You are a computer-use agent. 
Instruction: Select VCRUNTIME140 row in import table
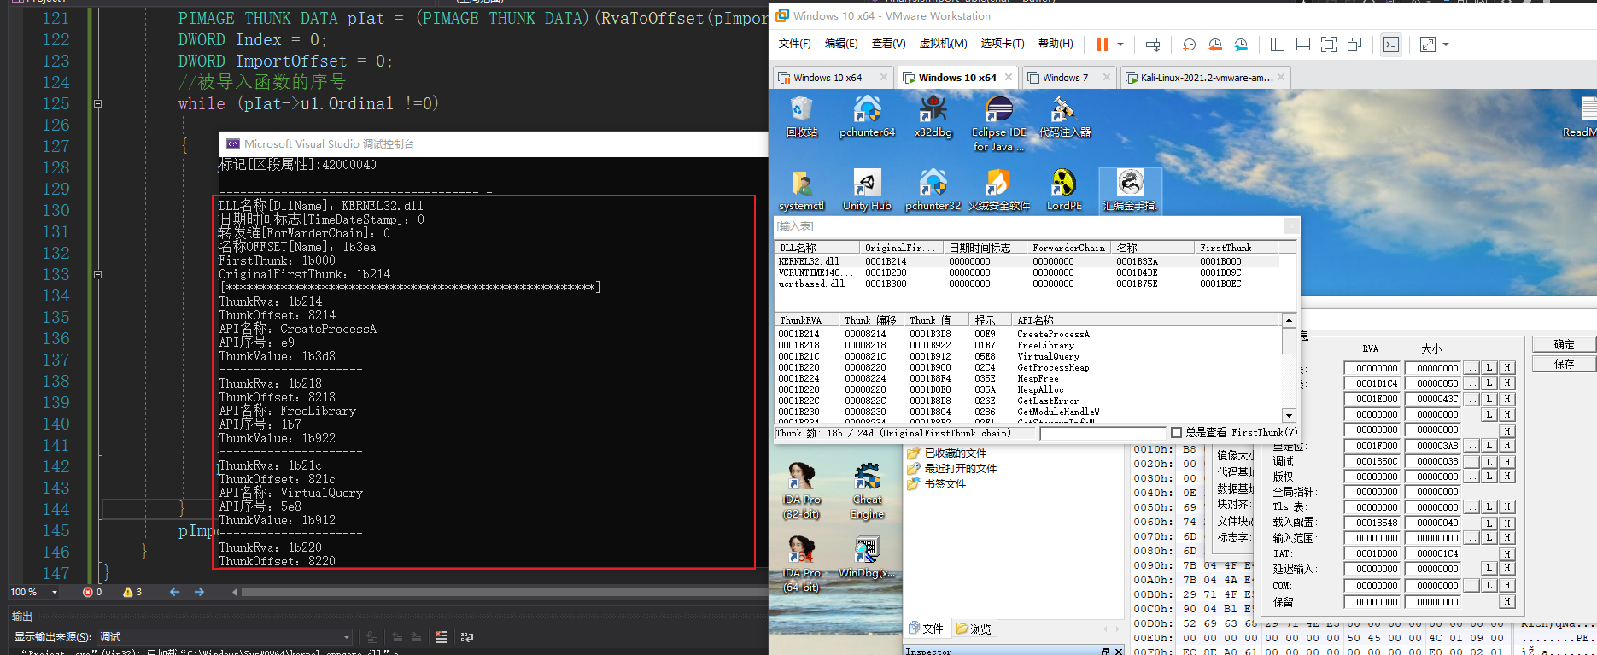tap(1027, 272)
